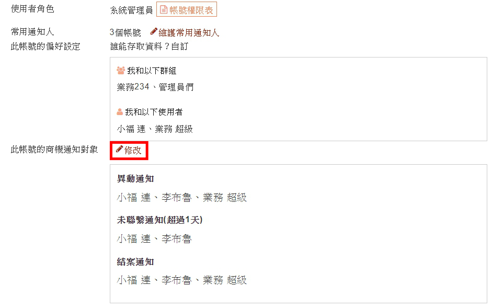
Task: Click the 業務234、管理員們 group list
Action: tap(155, 87)
